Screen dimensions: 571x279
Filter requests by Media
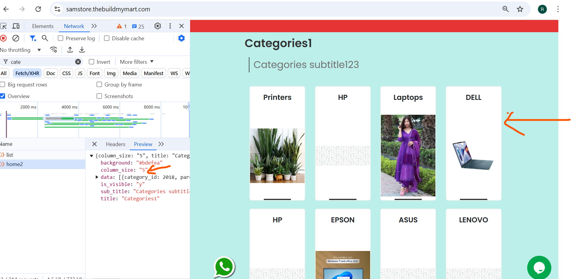[x=130, y=73]
